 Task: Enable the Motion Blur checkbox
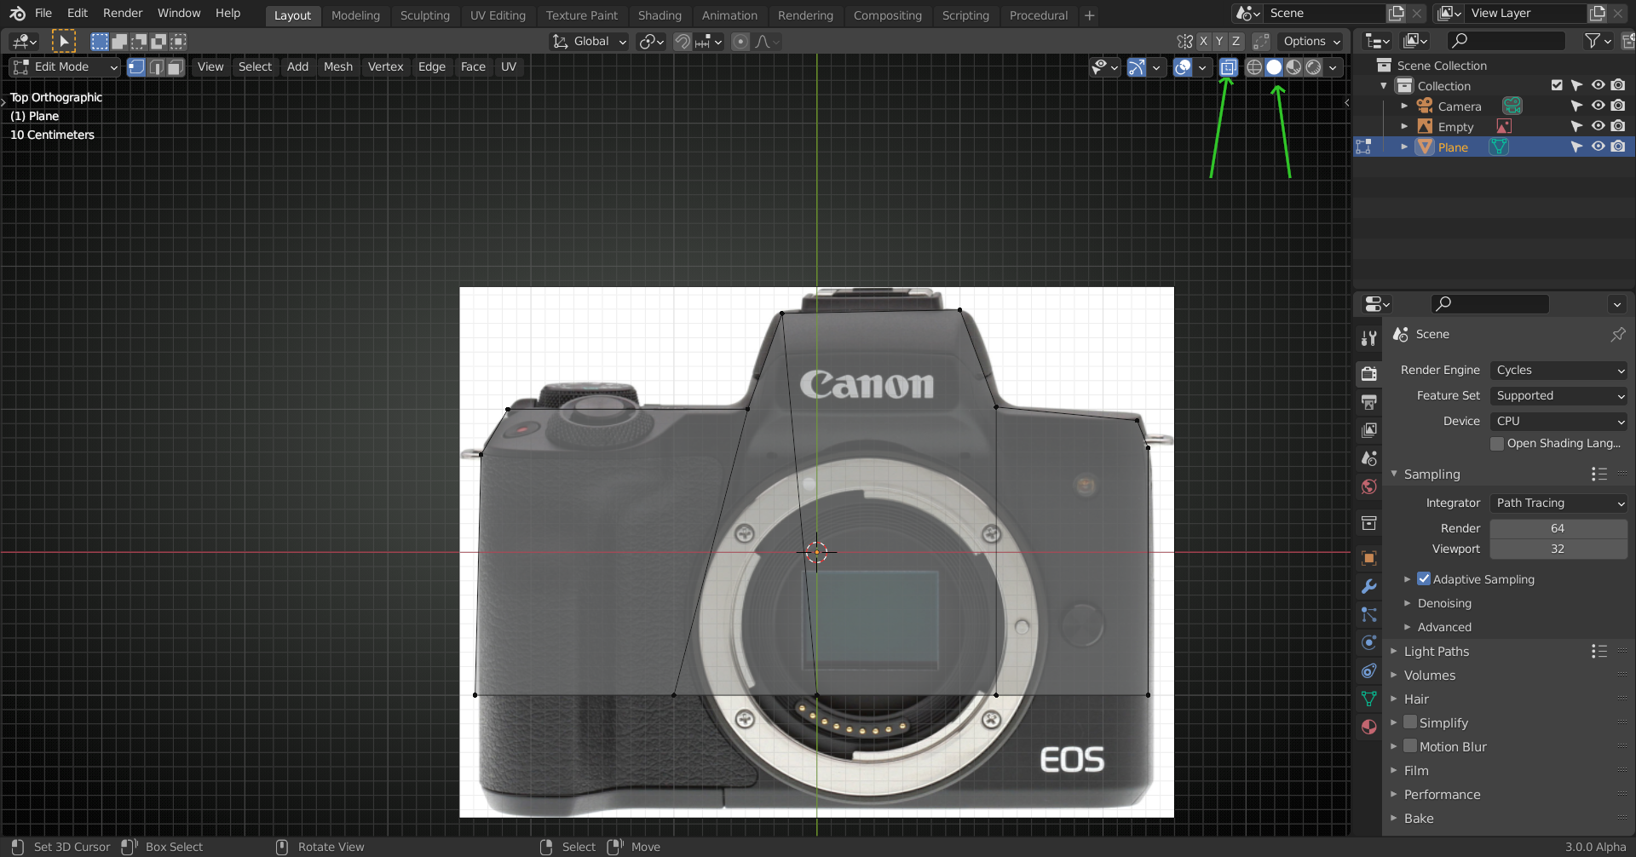coord(1411,746)
